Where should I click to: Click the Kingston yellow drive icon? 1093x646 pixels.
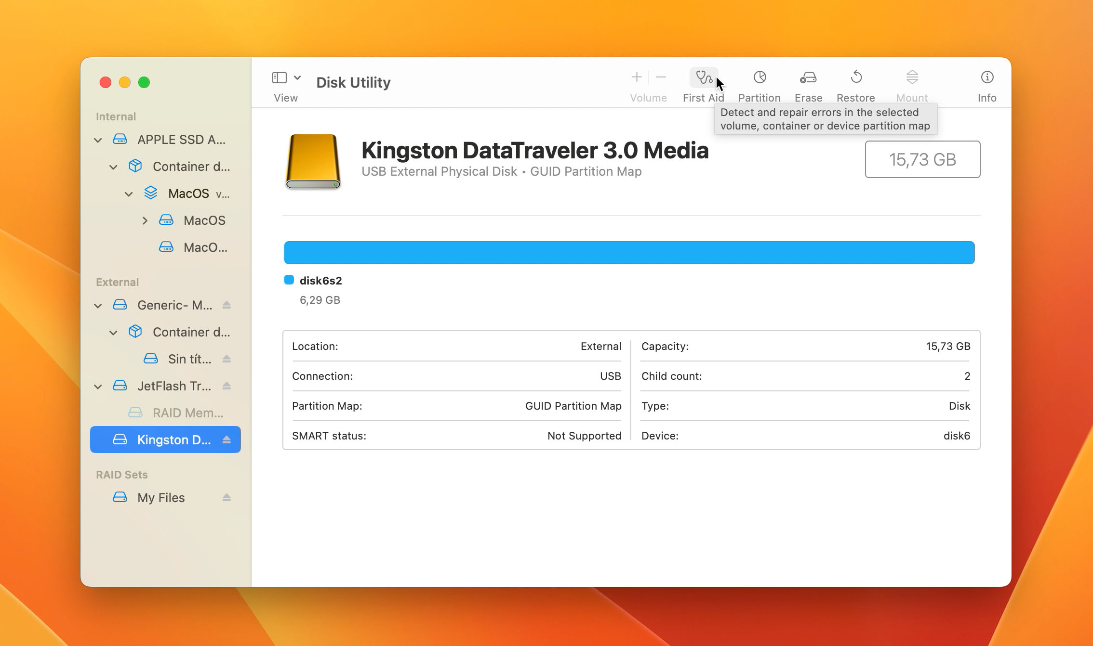coord(313,161)
